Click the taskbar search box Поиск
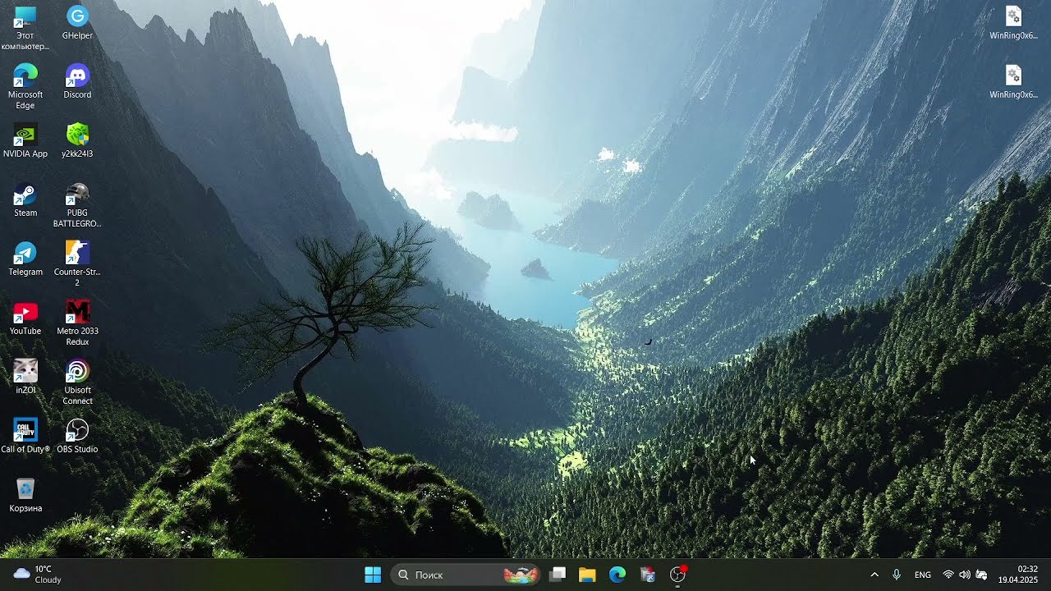1051x591 pixels. pyautogui.click(x=466, y=575)
